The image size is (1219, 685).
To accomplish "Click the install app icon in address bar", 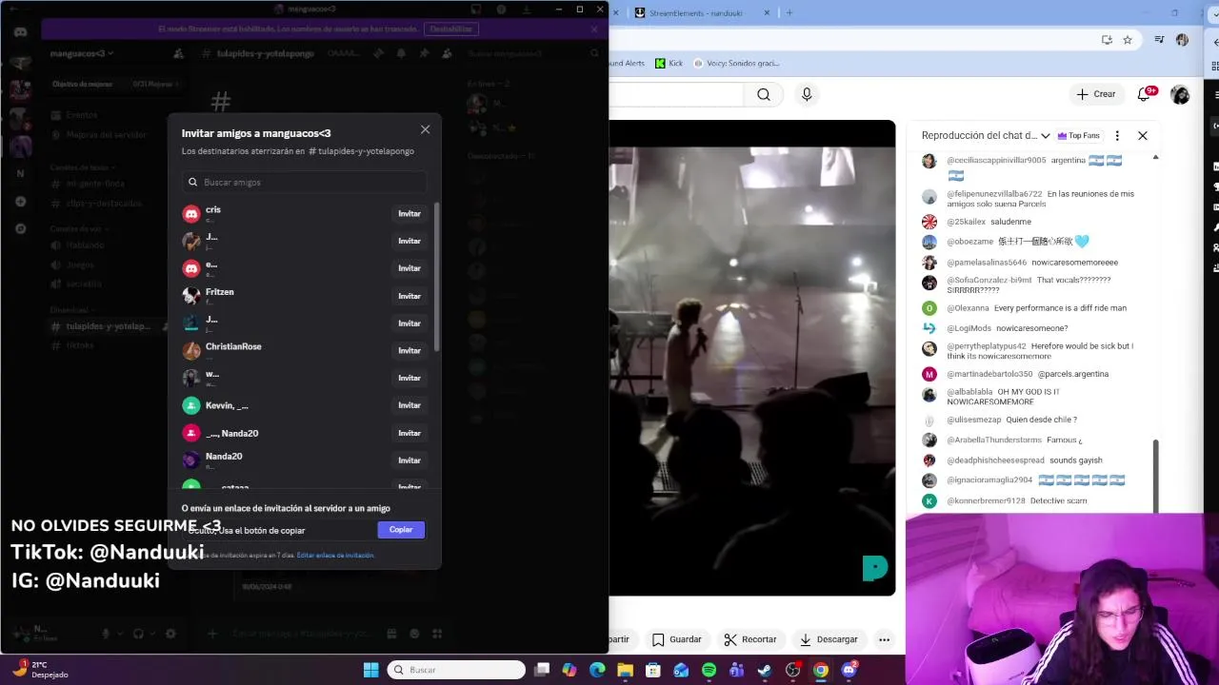I will [1107, 40].
